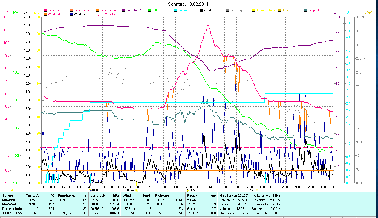Click the outlined 1.8 Monat-Ø legend box

click(x=97, y=14)
